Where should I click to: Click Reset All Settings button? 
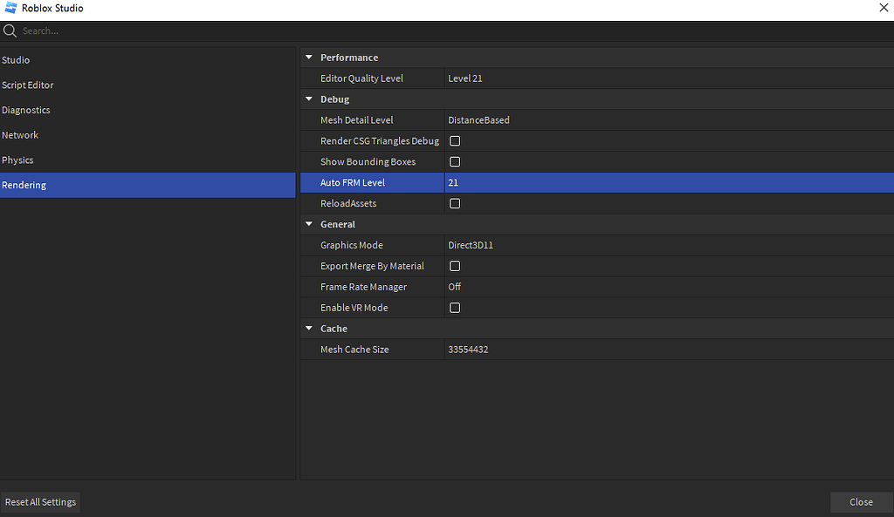click(x=40, y=502)
